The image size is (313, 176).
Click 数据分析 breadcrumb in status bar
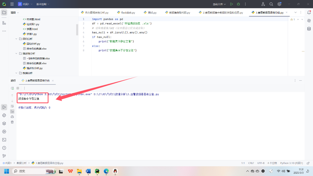[21, 163]
